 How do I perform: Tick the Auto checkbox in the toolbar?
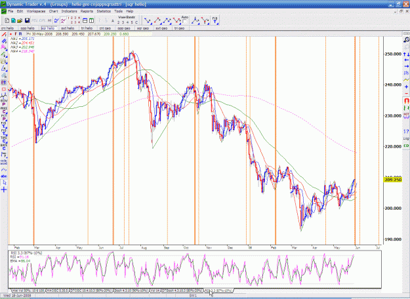point(184,22)
